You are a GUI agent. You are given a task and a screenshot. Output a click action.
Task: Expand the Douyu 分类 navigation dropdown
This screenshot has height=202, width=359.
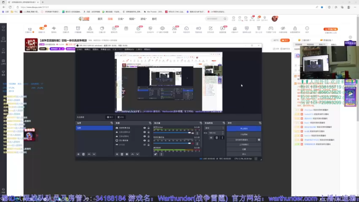(121, 19)
